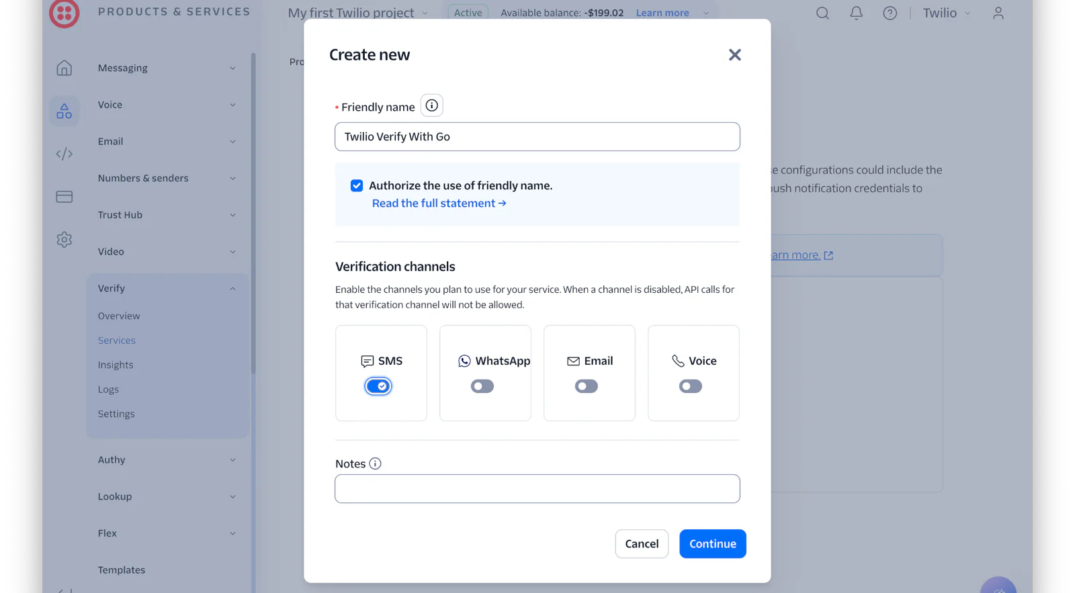Expand the Voice sidebar section
1075x593 pixels.
coord(167,105)
